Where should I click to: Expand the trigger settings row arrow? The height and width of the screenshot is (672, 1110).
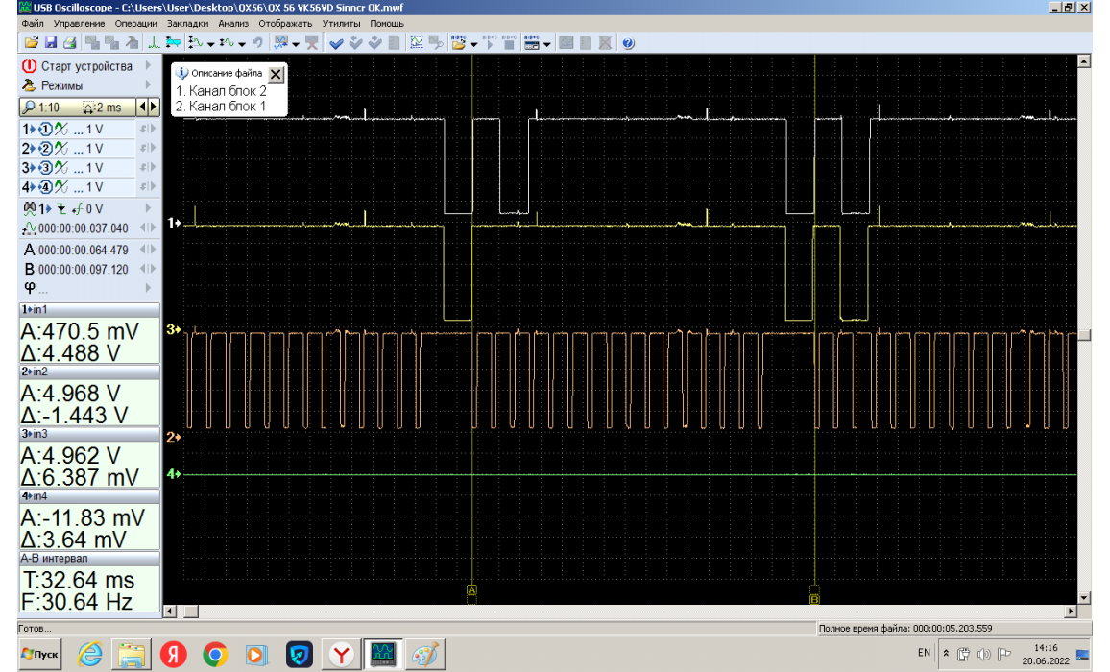click(x=148, y=207)
